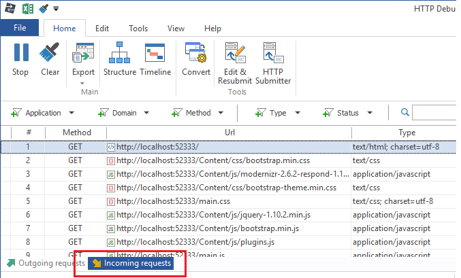Select the bootstrap-theme.min.css request URL
Screen dimensions: 461x278
pyautogui.click(x=226, y=188)
